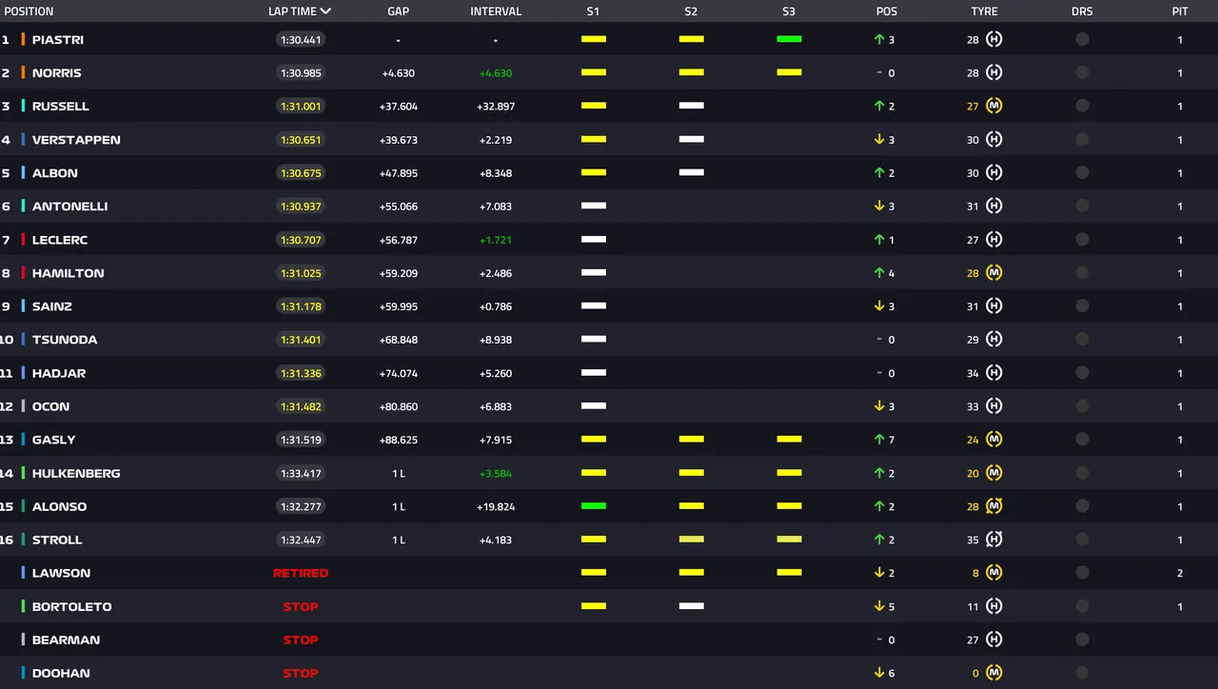
Task: Click Lawson's pit count 2
Action: pyautogui.click(x=1180, y=573)
